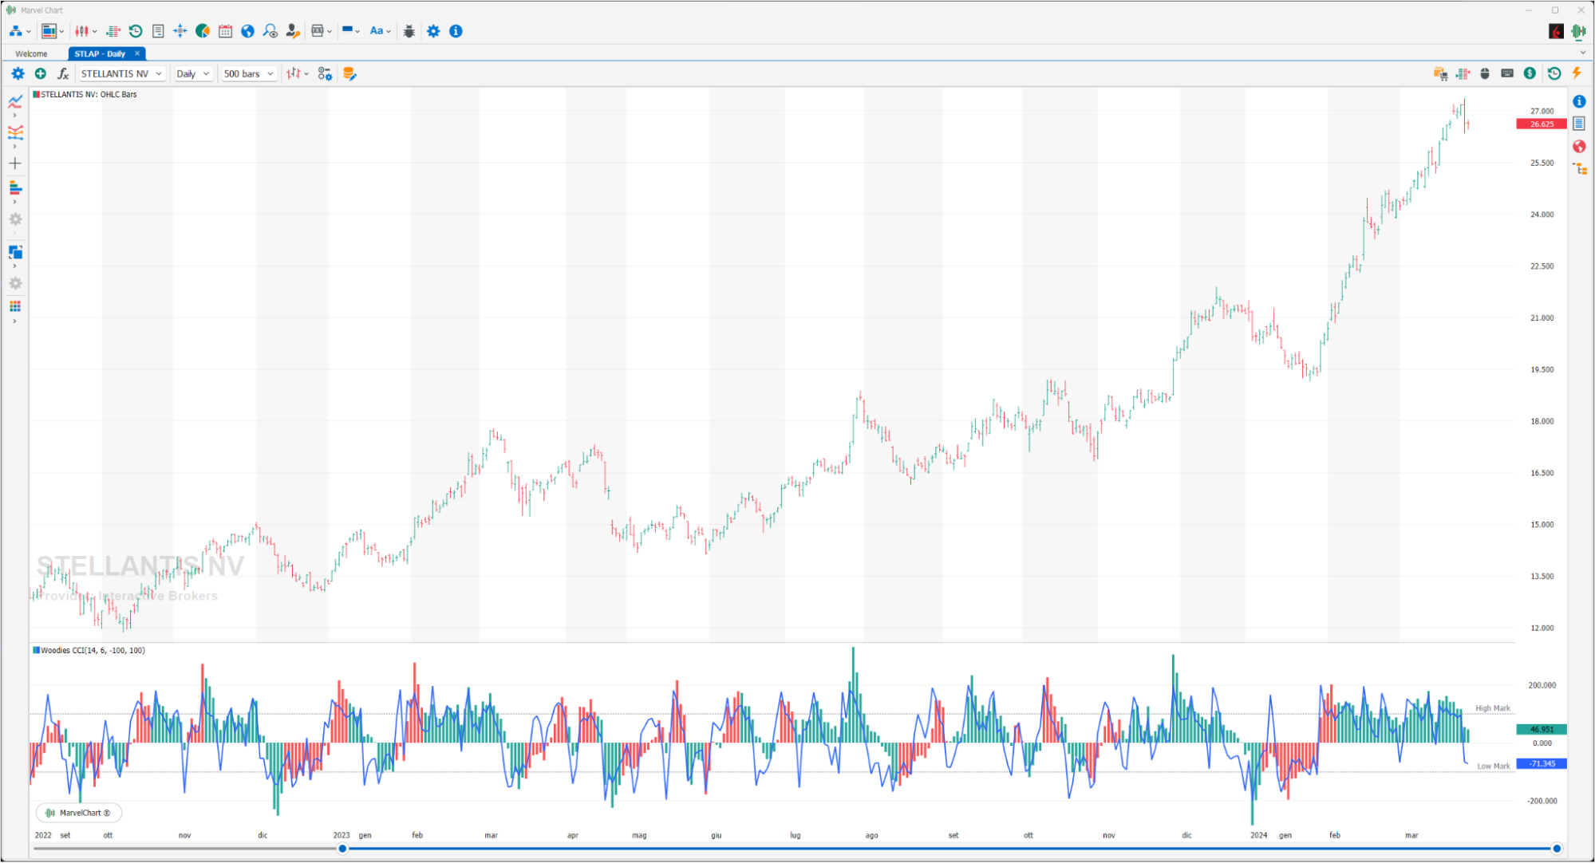The width and height of the screenshot is (1595, 863).
Task: Click the green dollar coin icon
Action: pyautogui.click(x=1530, y=73)
